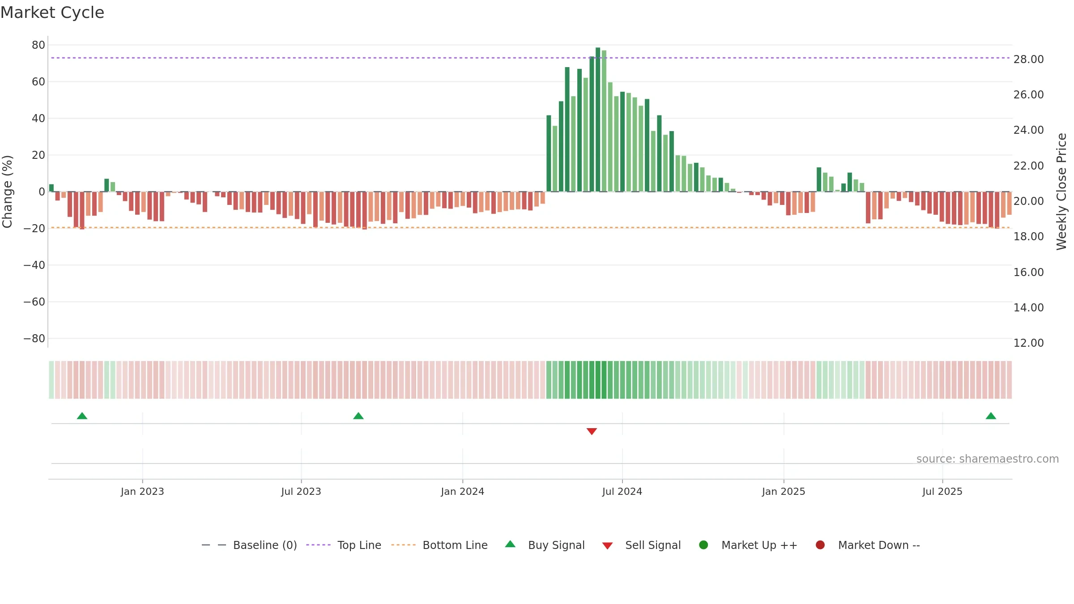
Task: Click the Market Up ++ green dot in the legend
Action: (703, 545)
